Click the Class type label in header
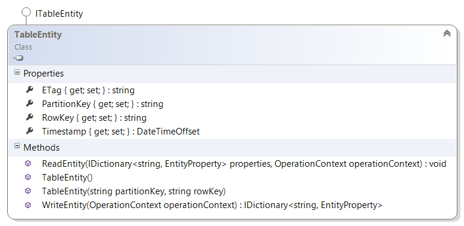The height and width of the screenshot is (226, 464). click(x=23, y=47)
